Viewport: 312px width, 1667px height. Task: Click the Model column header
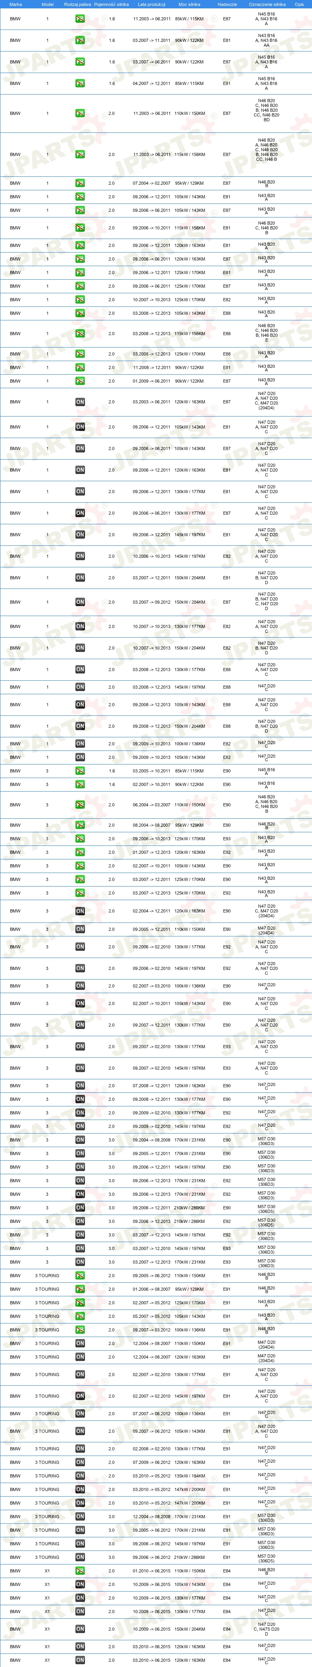click(x=47, y=4)
